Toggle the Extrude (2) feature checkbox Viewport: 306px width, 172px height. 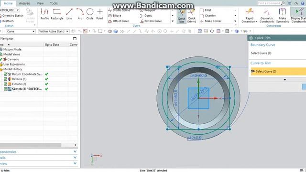coord(5,84)
